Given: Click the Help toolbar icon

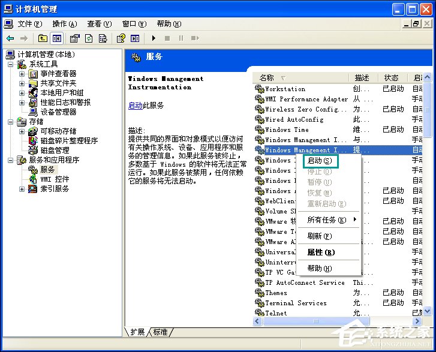Looking at the screenshot, I should tap(121, 38).
